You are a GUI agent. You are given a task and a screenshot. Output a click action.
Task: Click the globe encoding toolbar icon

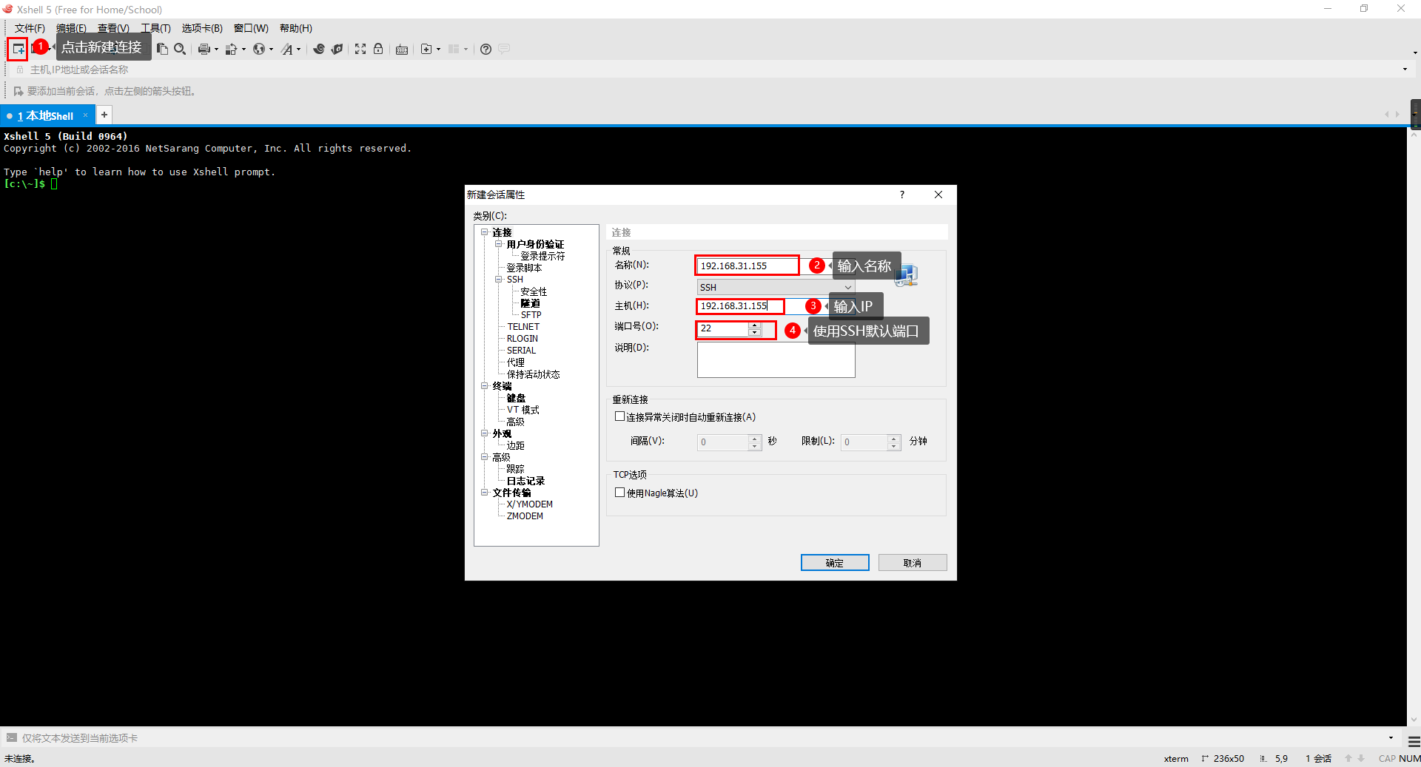tap(259, 49)
